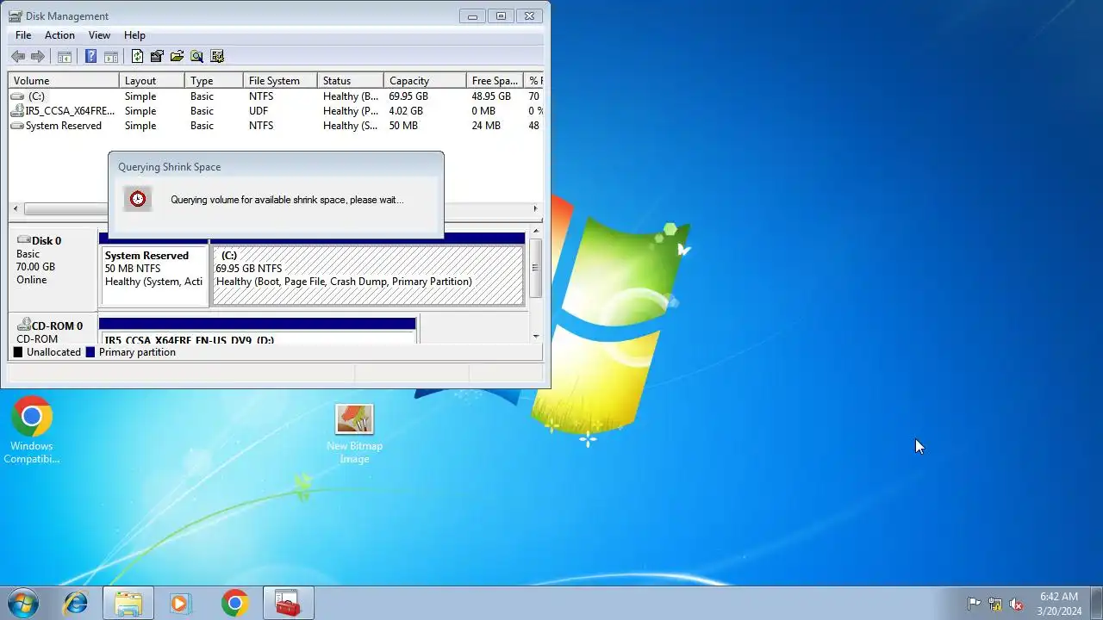Open Windows Explorer taskbar icon
The height and width of the screenshot is (620, 1103).
coord(128,603)
